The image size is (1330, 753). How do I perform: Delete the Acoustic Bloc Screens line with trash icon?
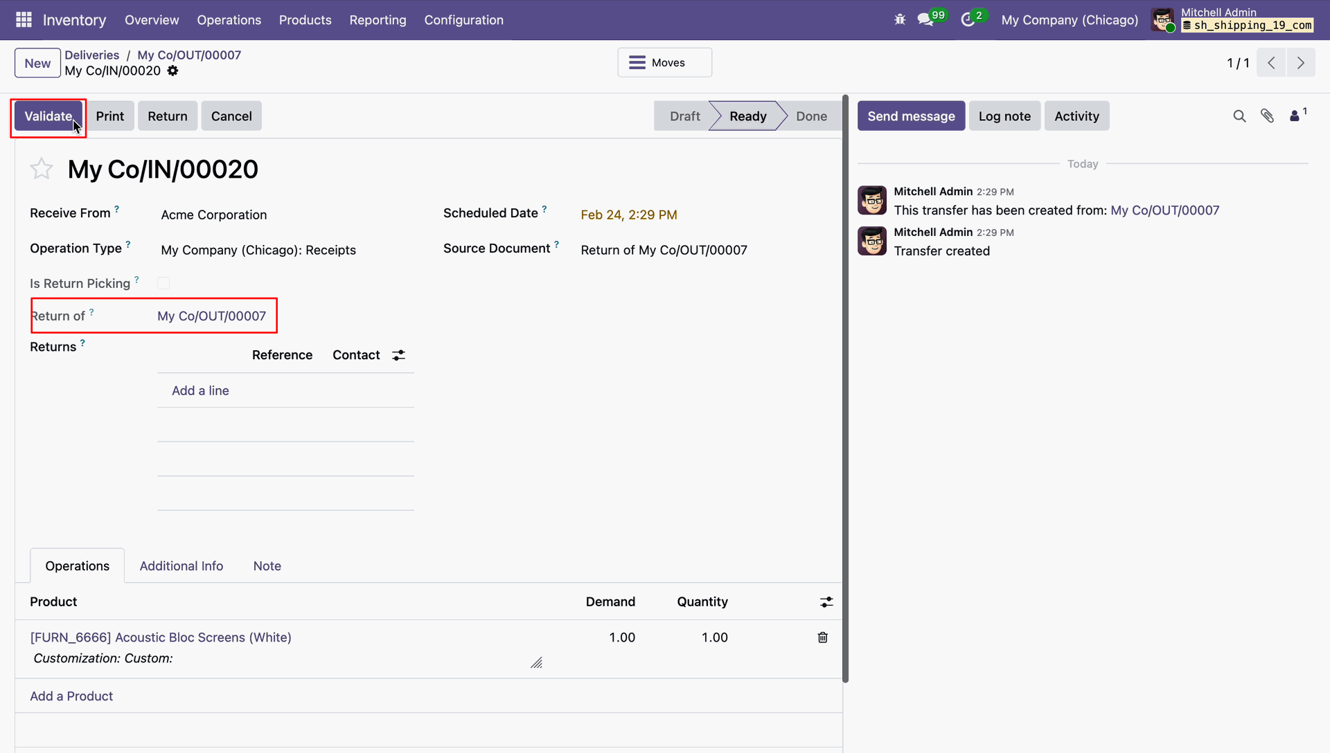[x=822, y=637]
